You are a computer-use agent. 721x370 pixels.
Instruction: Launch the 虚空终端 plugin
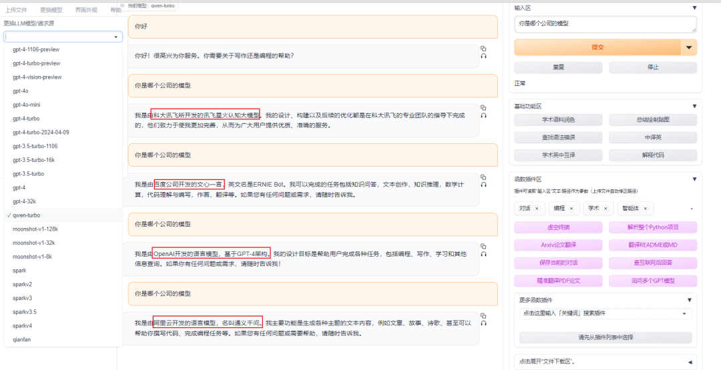[558, 227]
